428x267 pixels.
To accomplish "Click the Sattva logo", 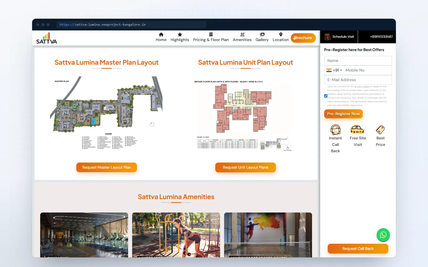I will (x=47, y=38).
